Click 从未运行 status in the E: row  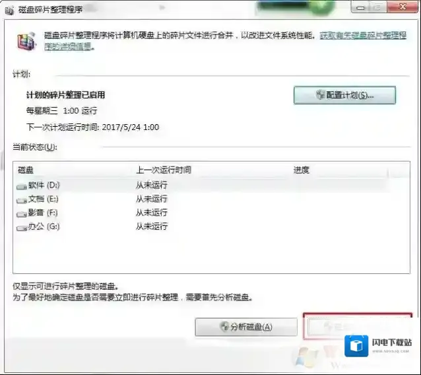(x=151, y=199)
